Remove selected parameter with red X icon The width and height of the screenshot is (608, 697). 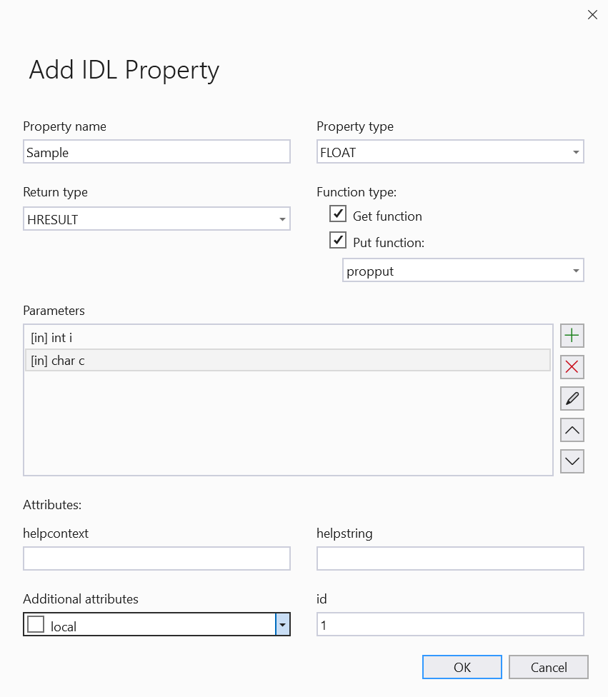click(572, 367)
